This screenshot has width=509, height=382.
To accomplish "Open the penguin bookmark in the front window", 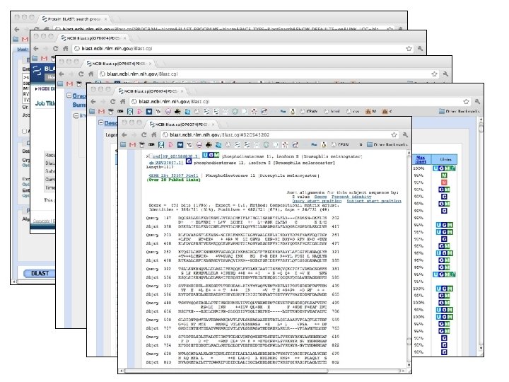I will [x=324, y=144].
